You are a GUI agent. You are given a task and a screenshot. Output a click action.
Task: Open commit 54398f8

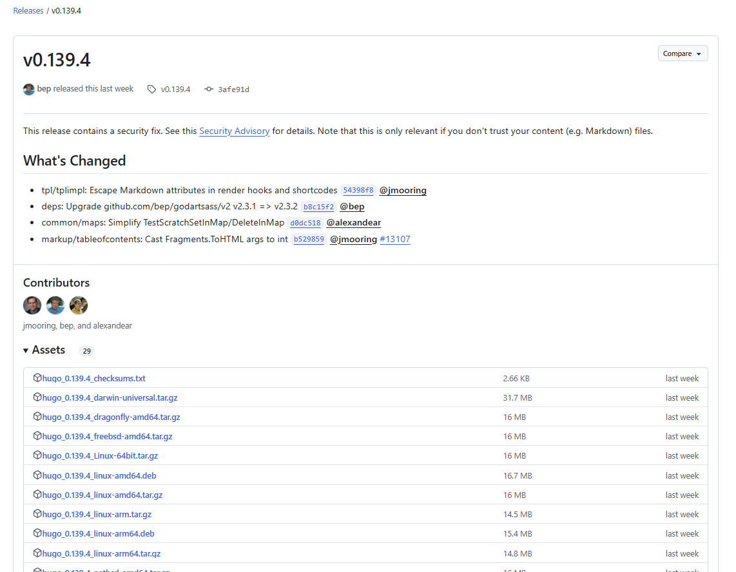358,191
